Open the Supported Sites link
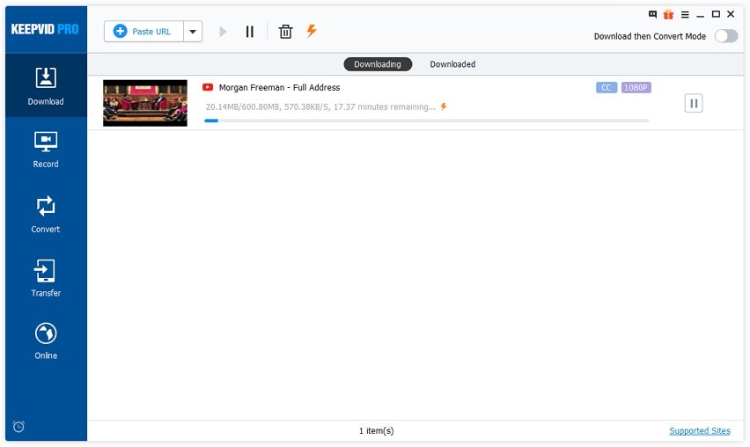750x447 pixels. click(699, 431)
